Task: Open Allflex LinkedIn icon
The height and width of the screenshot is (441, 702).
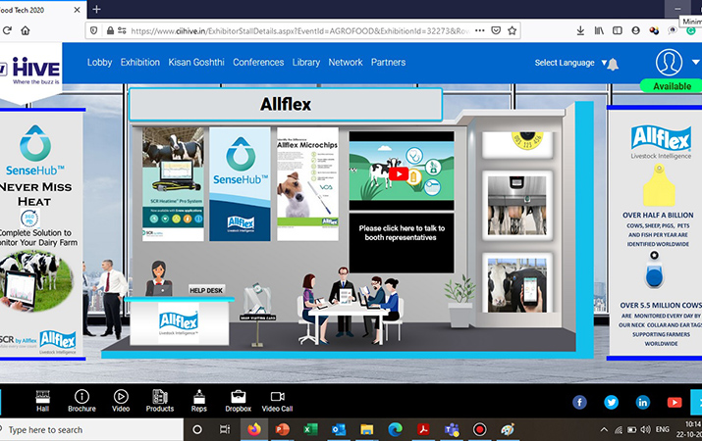Action: [x=643, y=402]
